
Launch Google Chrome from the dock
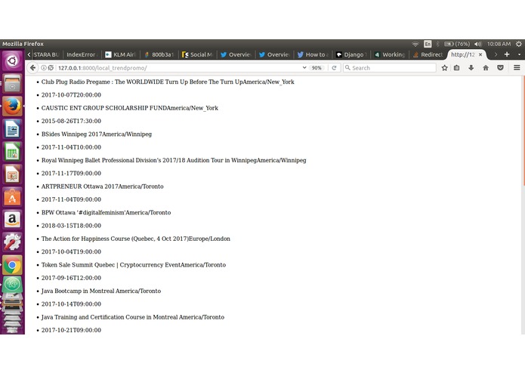pos(12,265)
